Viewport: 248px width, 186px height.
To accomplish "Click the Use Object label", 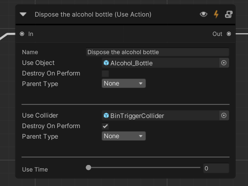I will tap(38, 63).
